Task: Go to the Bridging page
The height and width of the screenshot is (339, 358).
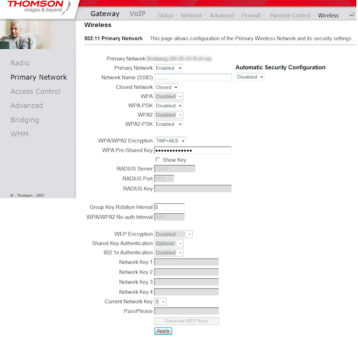Action: tap(24, 120)
